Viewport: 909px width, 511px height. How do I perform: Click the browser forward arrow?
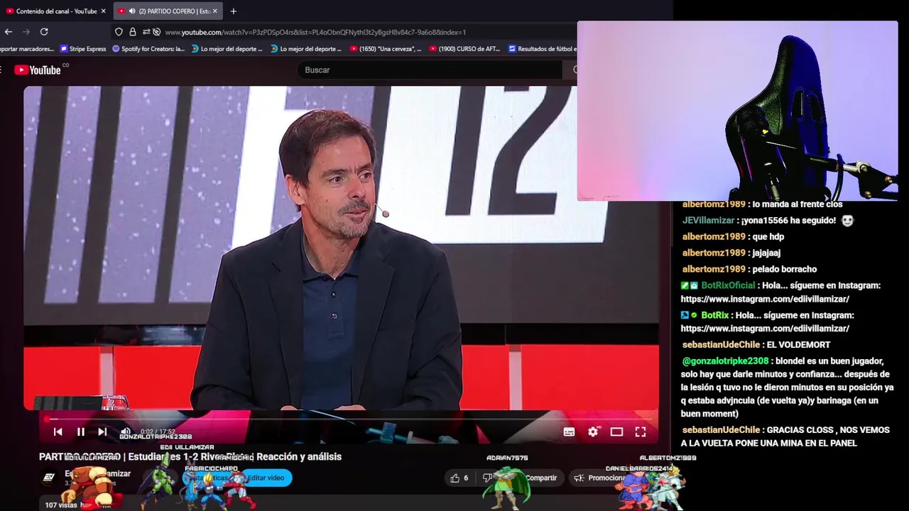click(26, 32)
